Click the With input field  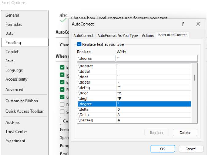click(157, 58)
